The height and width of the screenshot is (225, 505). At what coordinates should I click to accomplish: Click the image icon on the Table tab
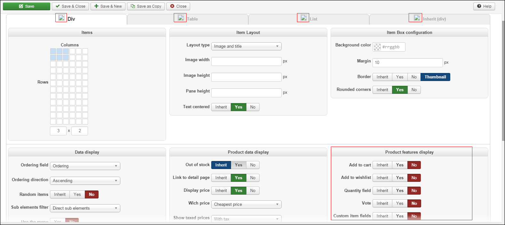pos(181,18)
